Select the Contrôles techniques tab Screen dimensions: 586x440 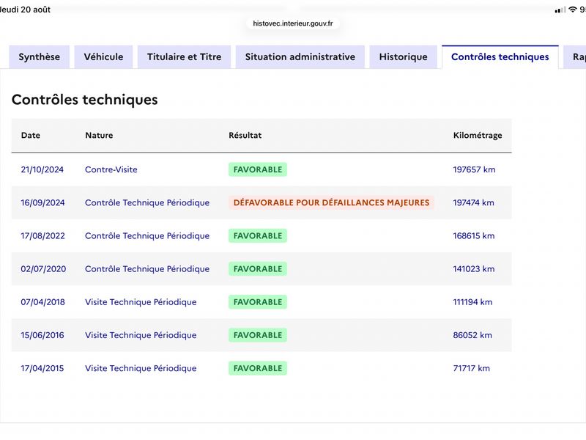[x=500, y=57]
